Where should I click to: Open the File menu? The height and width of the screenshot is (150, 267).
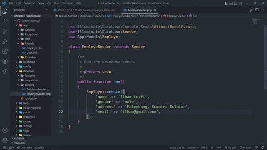tap(11, 3)
